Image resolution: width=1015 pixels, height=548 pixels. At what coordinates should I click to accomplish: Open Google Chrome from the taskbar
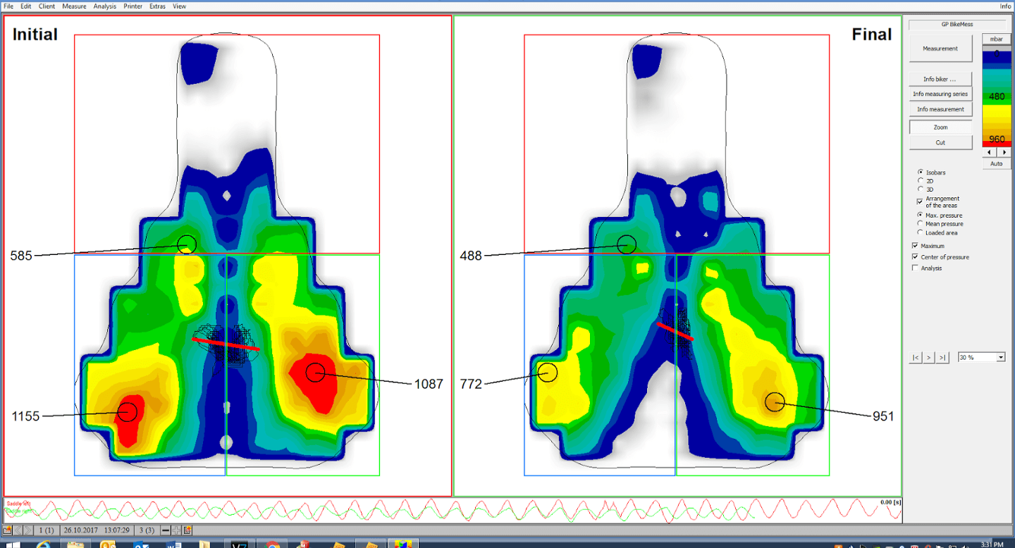272,544
